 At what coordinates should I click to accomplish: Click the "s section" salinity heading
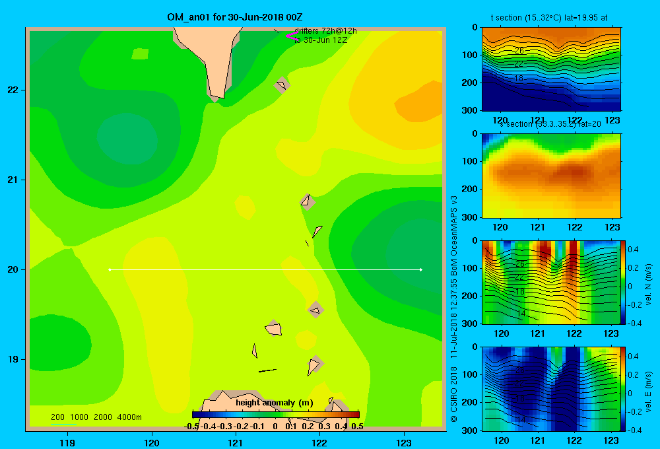(x=550, y=124)
